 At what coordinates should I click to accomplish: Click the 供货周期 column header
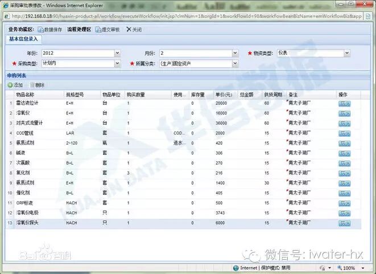pyautogui.click(x=274, y=95)
